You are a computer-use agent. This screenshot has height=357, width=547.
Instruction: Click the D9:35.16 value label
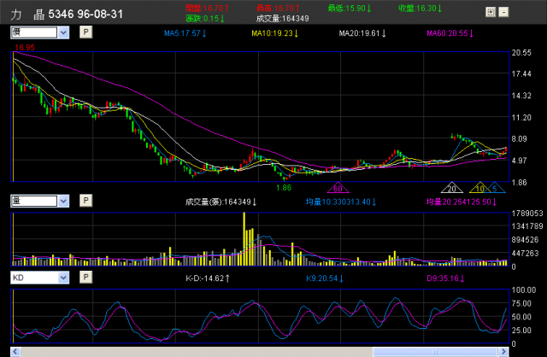(x=445, y=278)
